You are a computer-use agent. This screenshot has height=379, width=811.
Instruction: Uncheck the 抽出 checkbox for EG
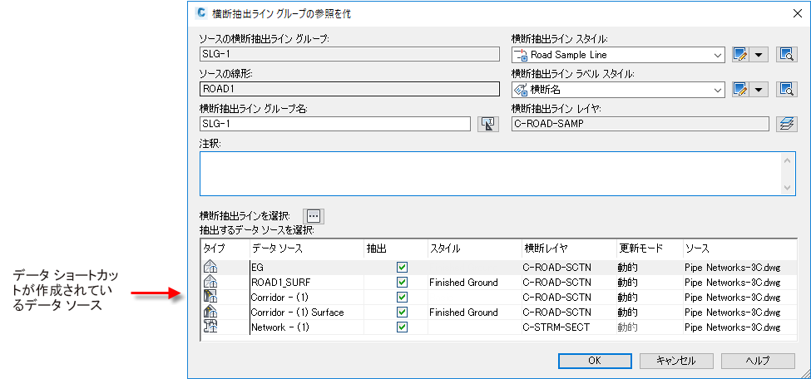click(402, 268)
